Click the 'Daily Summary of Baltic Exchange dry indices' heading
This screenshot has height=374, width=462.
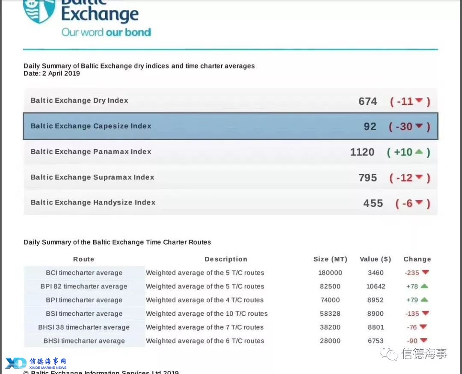coord(139,66)
